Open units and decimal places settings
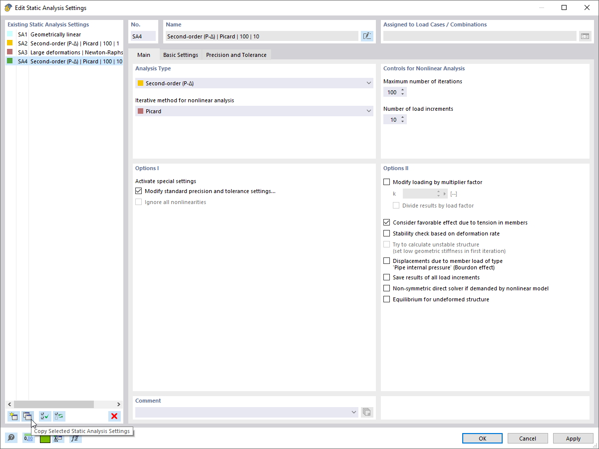The width and height of the screenshot is (599, 449). click(28, 438)
